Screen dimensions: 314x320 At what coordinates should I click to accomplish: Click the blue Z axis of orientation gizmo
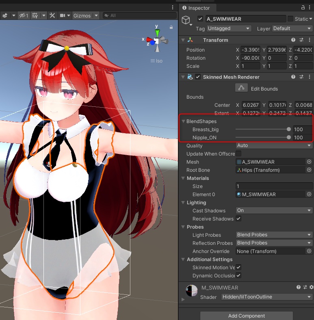(152, 43)
